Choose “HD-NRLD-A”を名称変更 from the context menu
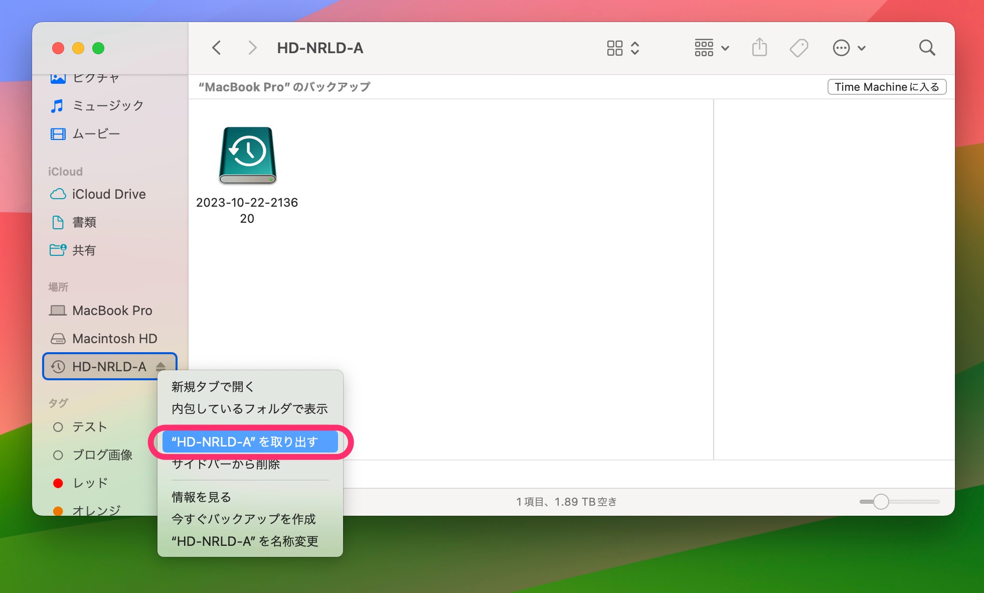Screen dimensions: 984x593 [250, 541]
